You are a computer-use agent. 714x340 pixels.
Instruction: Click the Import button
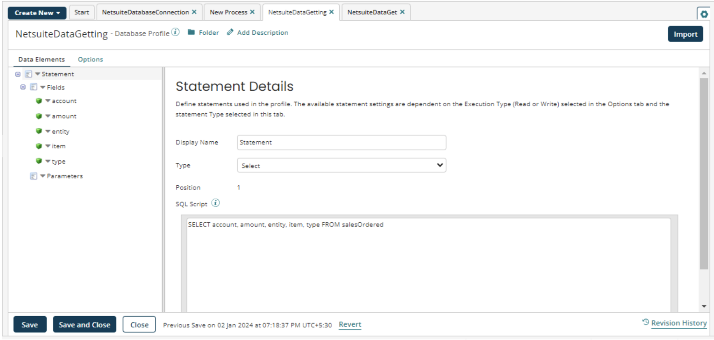[x=685, y=34]
